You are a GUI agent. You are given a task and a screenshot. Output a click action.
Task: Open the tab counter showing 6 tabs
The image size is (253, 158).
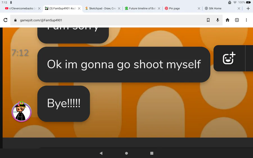click(237, 20)
